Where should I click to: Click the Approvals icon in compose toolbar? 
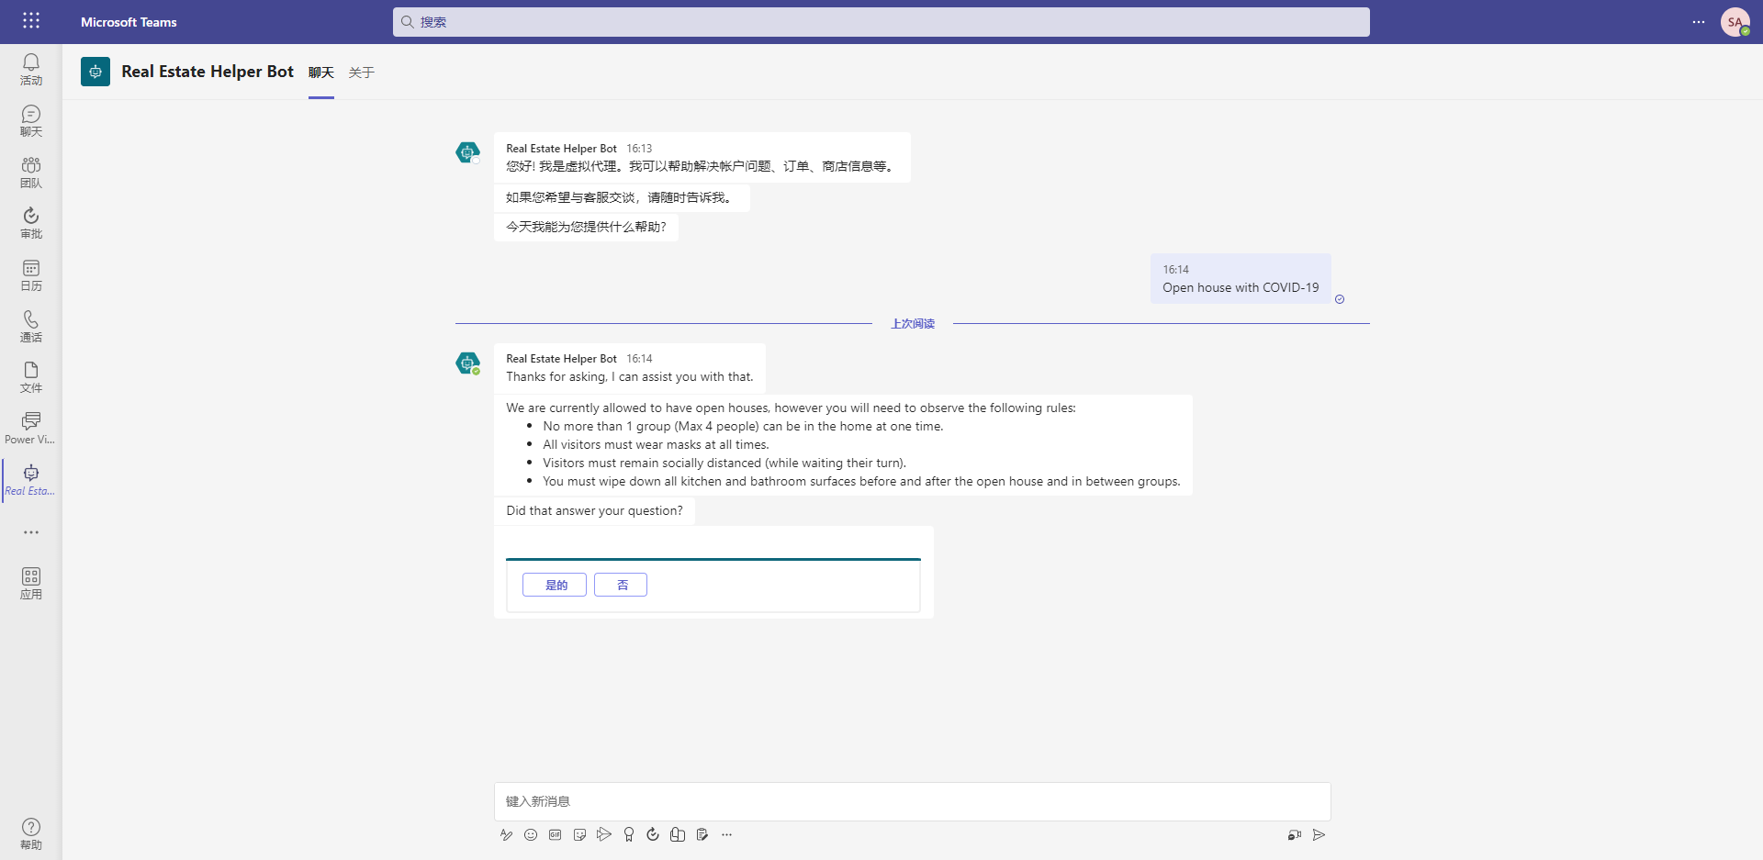(653, 834)
